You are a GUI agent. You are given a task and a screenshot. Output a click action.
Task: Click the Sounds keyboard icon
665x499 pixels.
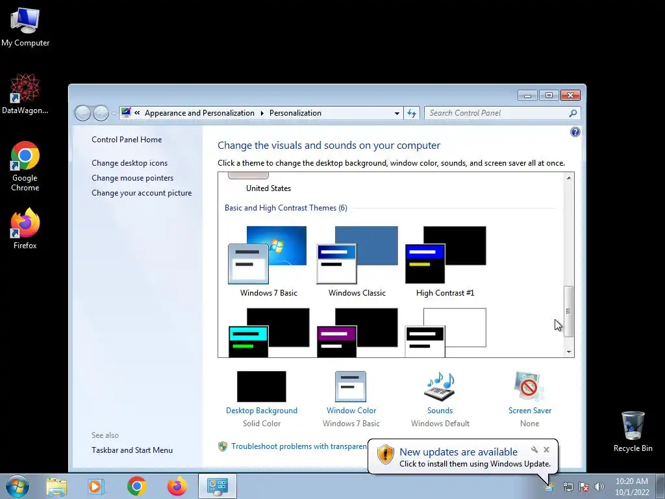tap(440, 386)
